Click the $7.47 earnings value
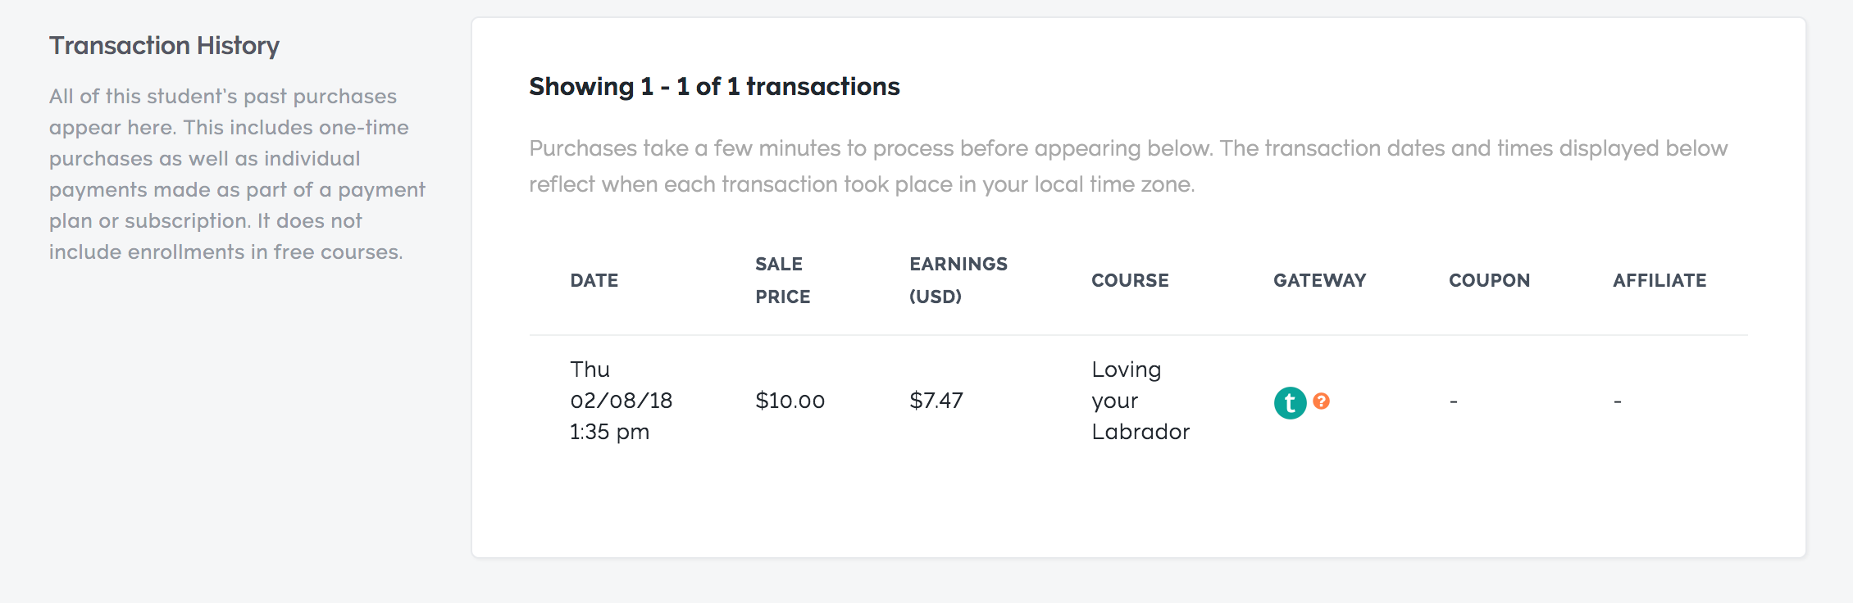The image size is (1853, 603). [936, 401]
